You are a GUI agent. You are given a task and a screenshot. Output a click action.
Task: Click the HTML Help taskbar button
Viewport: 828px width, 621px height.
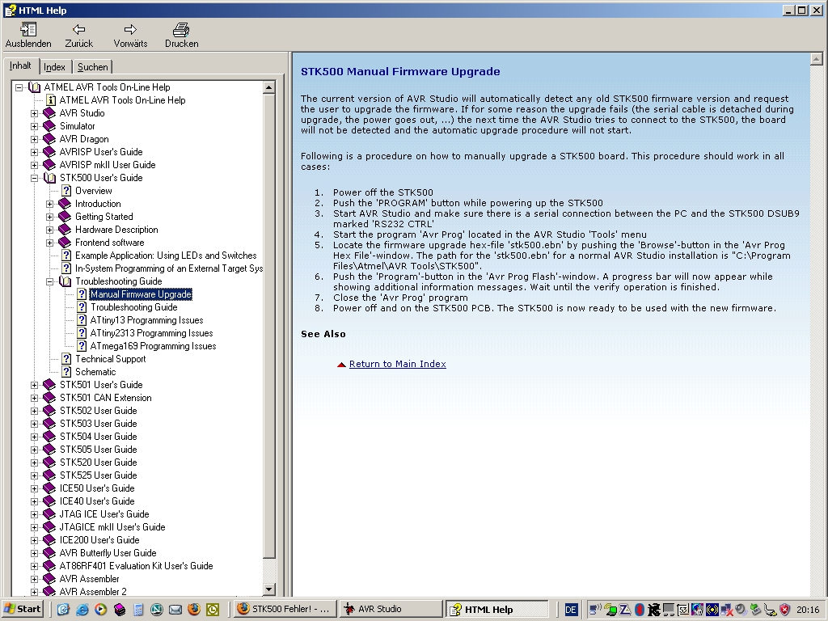(497, 609)
